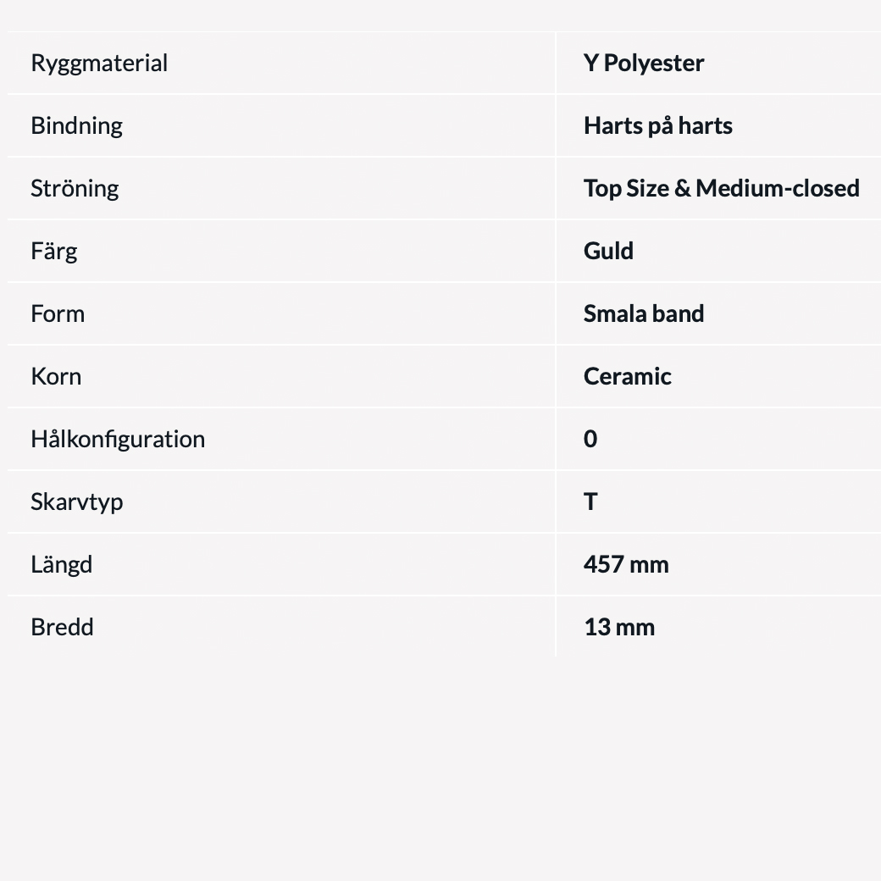Select Top Size & Medium-closed text
881x881 pixels.
[x=721, y=188]
